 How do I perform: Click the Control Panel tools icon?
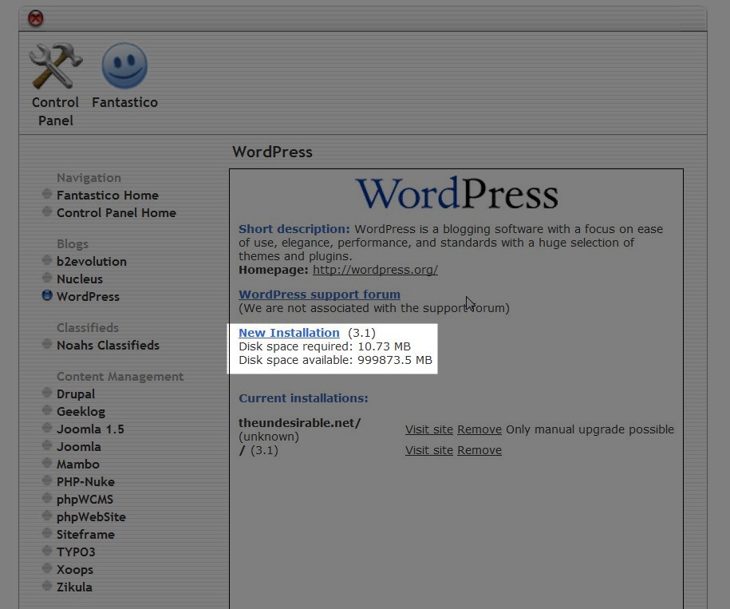coord(55,66)
